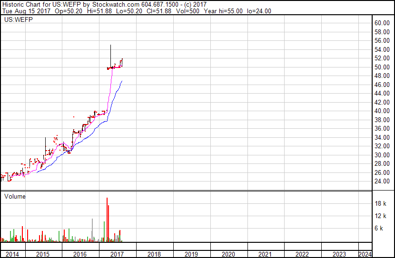Image resolution: width=395 pixels, height=258 pixels.
Task: Select the 2022 year label
Action: click(x=302, y=254)
